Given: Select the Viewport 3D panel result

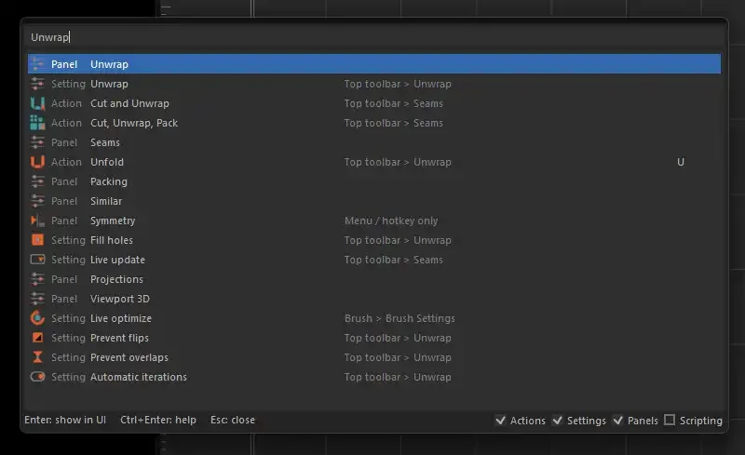Looking at the screenshot, I should click(x=374, y=299).
